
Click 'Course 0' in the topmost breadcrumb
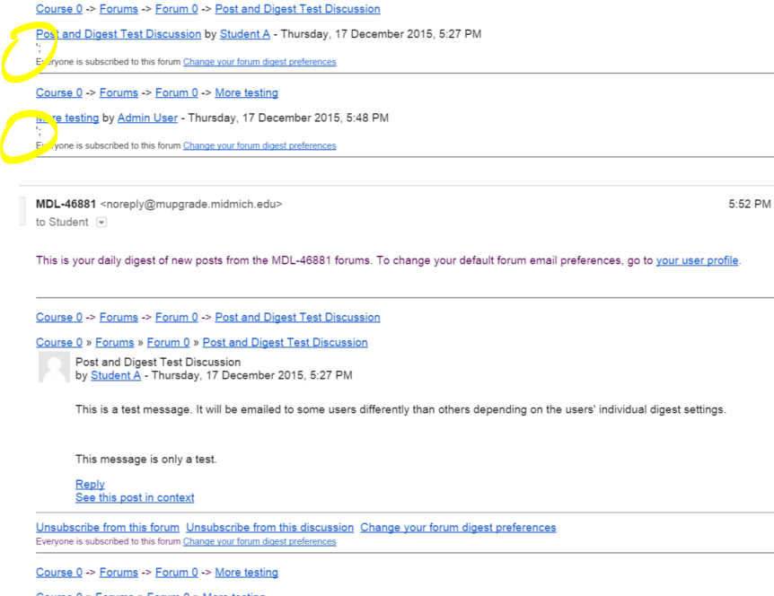point(59,9)
